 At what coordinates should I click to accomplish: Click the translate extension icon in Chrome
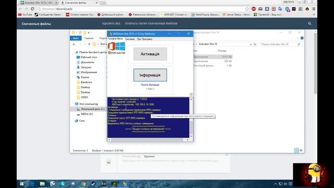point(280,9)
